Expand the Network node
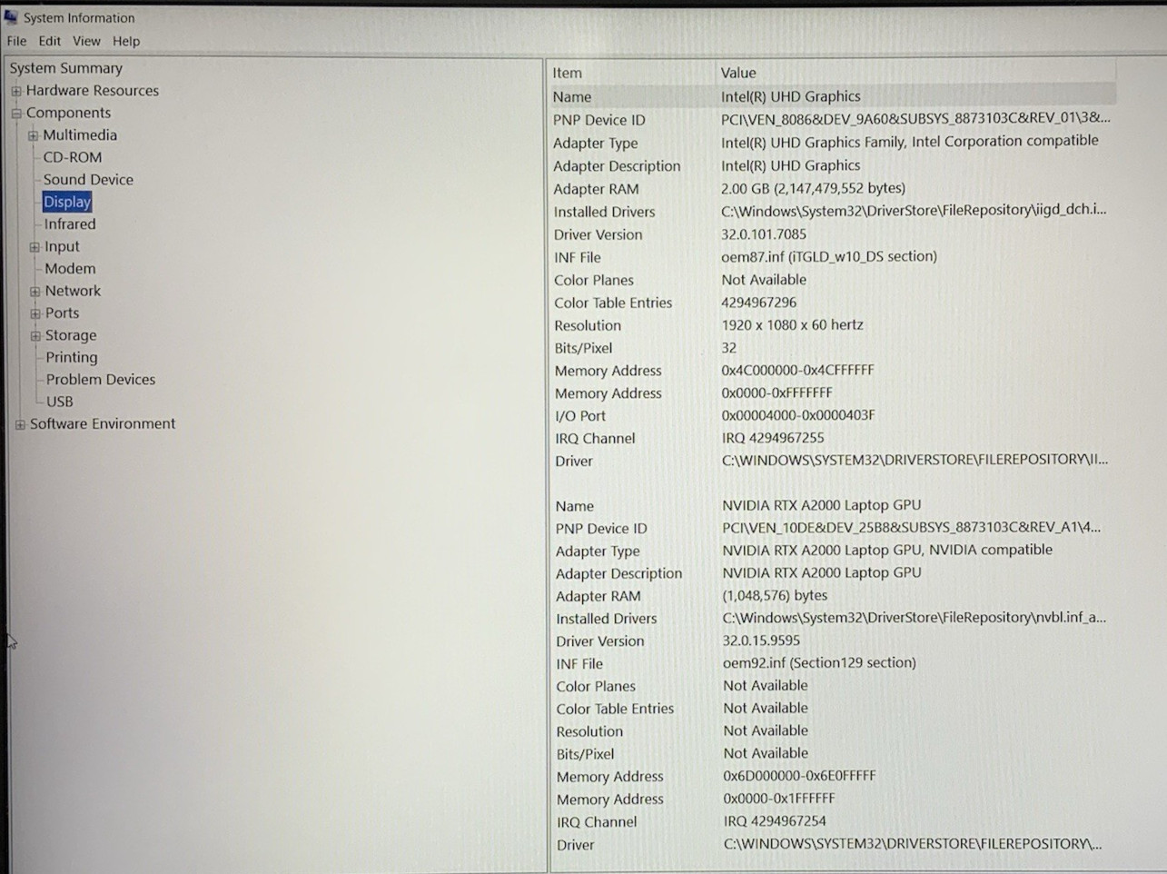 tap(35, 292)
